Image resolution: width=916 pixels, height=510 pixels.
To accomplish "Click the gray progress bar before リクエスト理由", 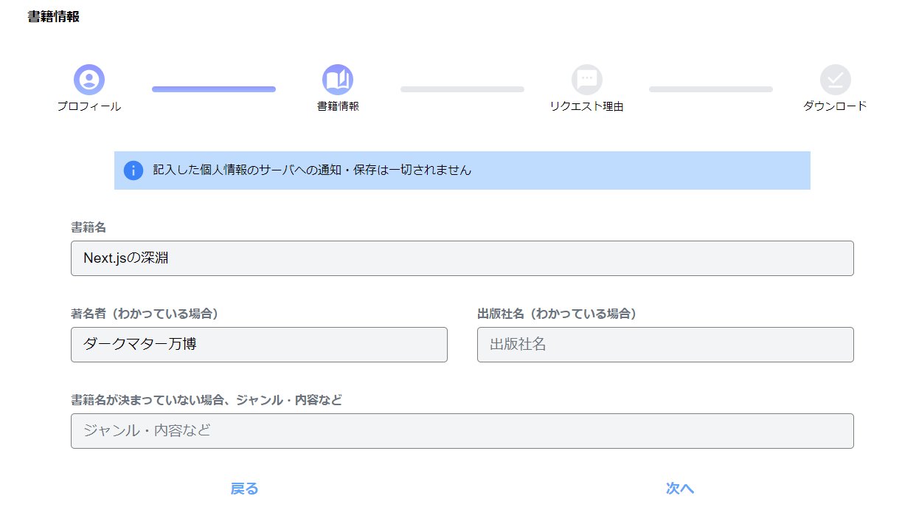I will [x=462, y=89].
